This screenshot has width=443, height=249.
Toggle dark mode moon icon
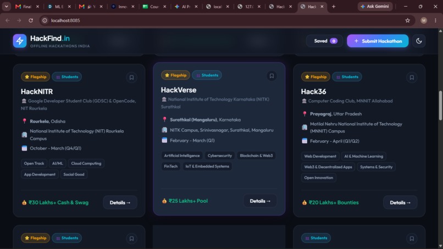click(x=419, y=41)
